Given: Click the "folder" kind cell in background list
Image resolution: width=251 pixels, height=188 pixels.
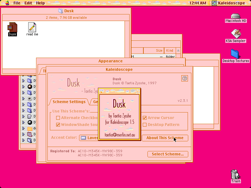Looking at the screenshot, I should pyautogui.click(x=170, y=57).
